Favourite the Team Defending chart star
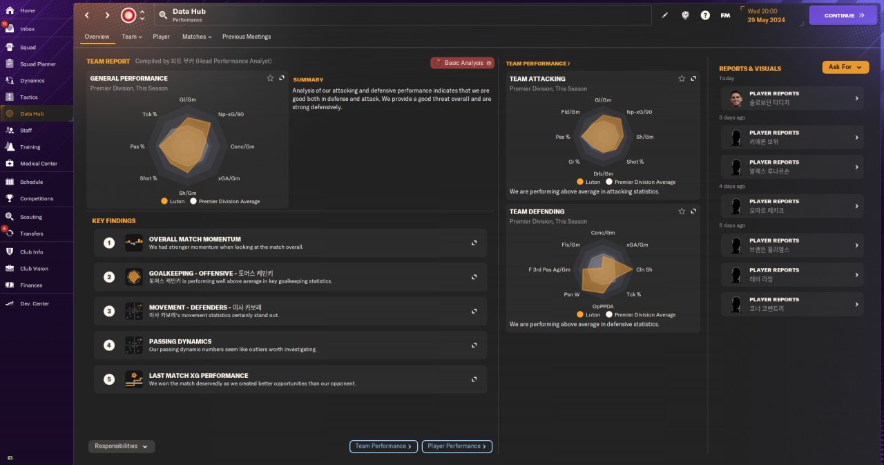Screen dimensions: 884x465 point(682,211)
